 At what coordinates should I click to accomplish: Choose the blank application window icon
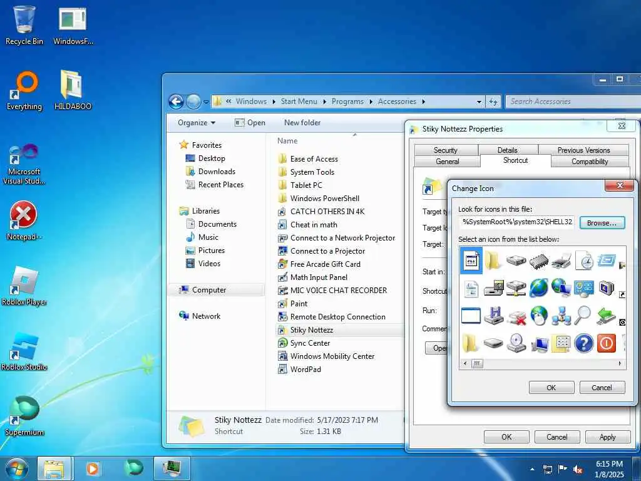[x=471, y=316]
